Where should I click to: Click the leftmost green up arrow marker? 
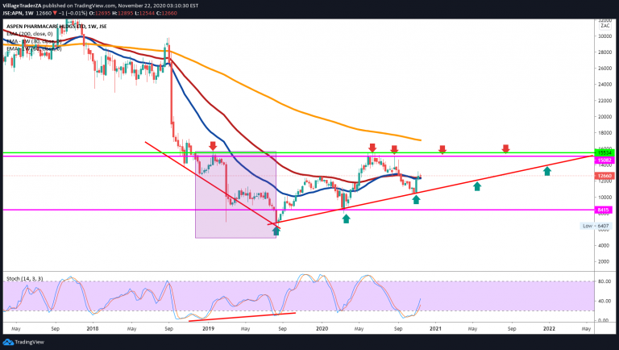277,231
